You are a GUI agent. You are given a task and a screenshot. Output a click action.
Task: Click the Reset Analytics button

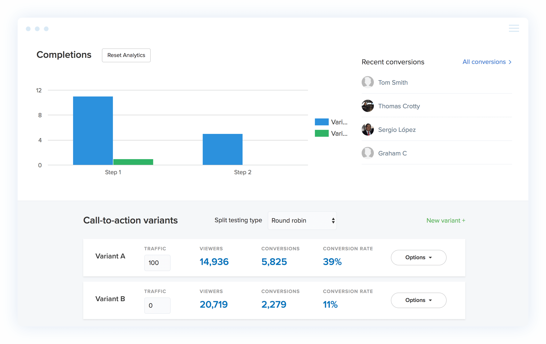[x=126, y=55]
